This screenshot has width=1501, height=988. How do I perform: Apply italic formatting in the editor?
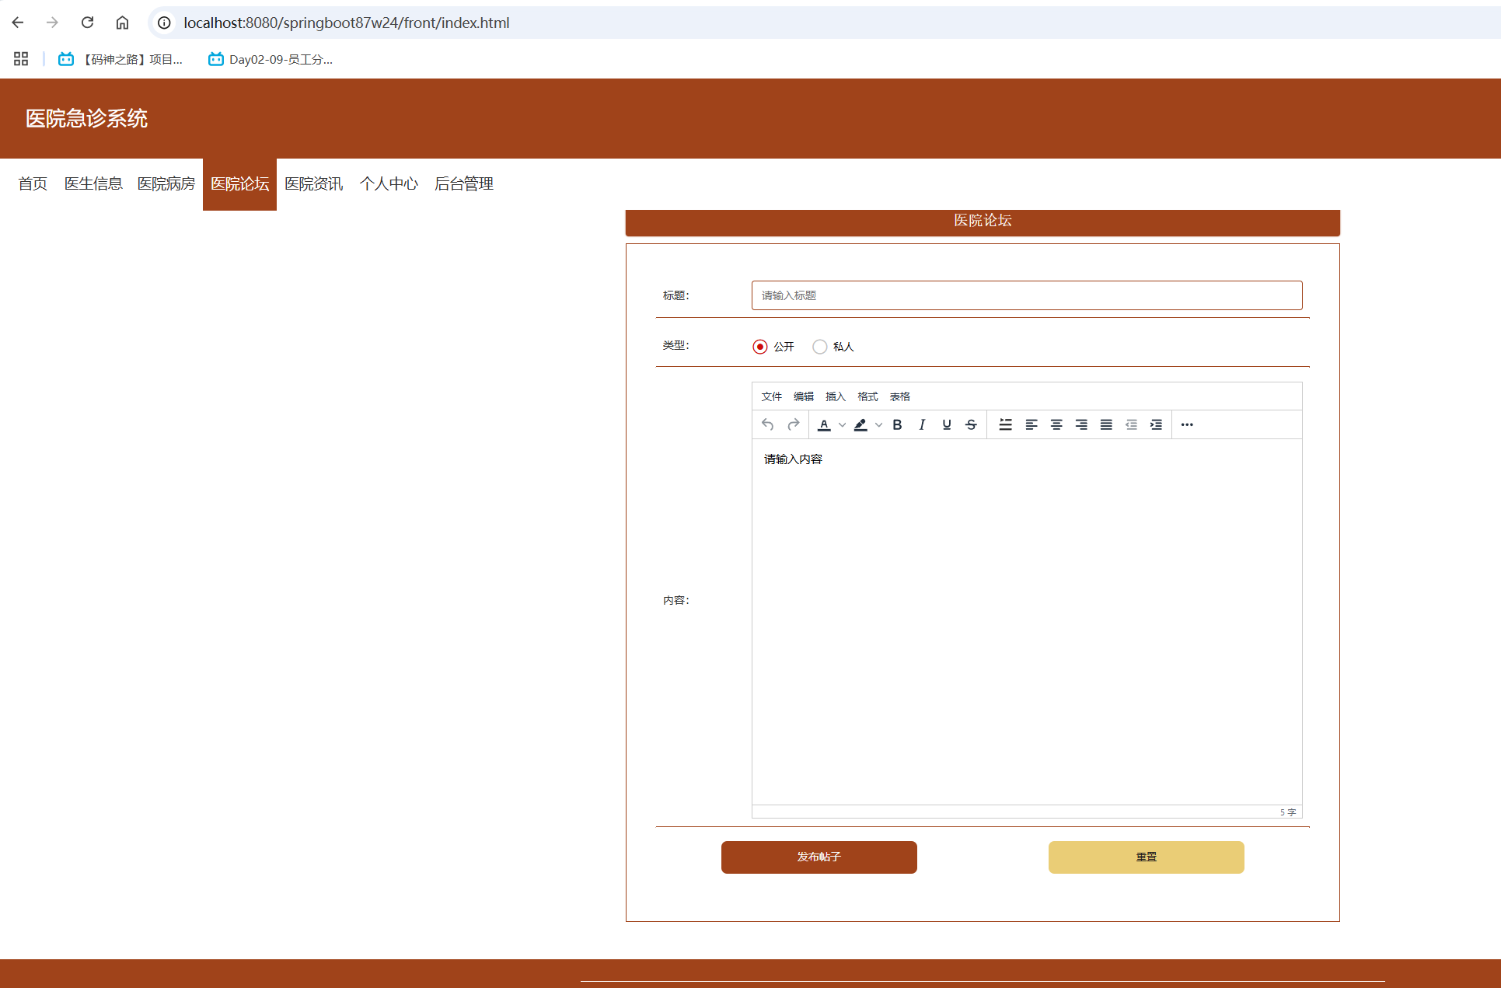[x=922, y=424]
